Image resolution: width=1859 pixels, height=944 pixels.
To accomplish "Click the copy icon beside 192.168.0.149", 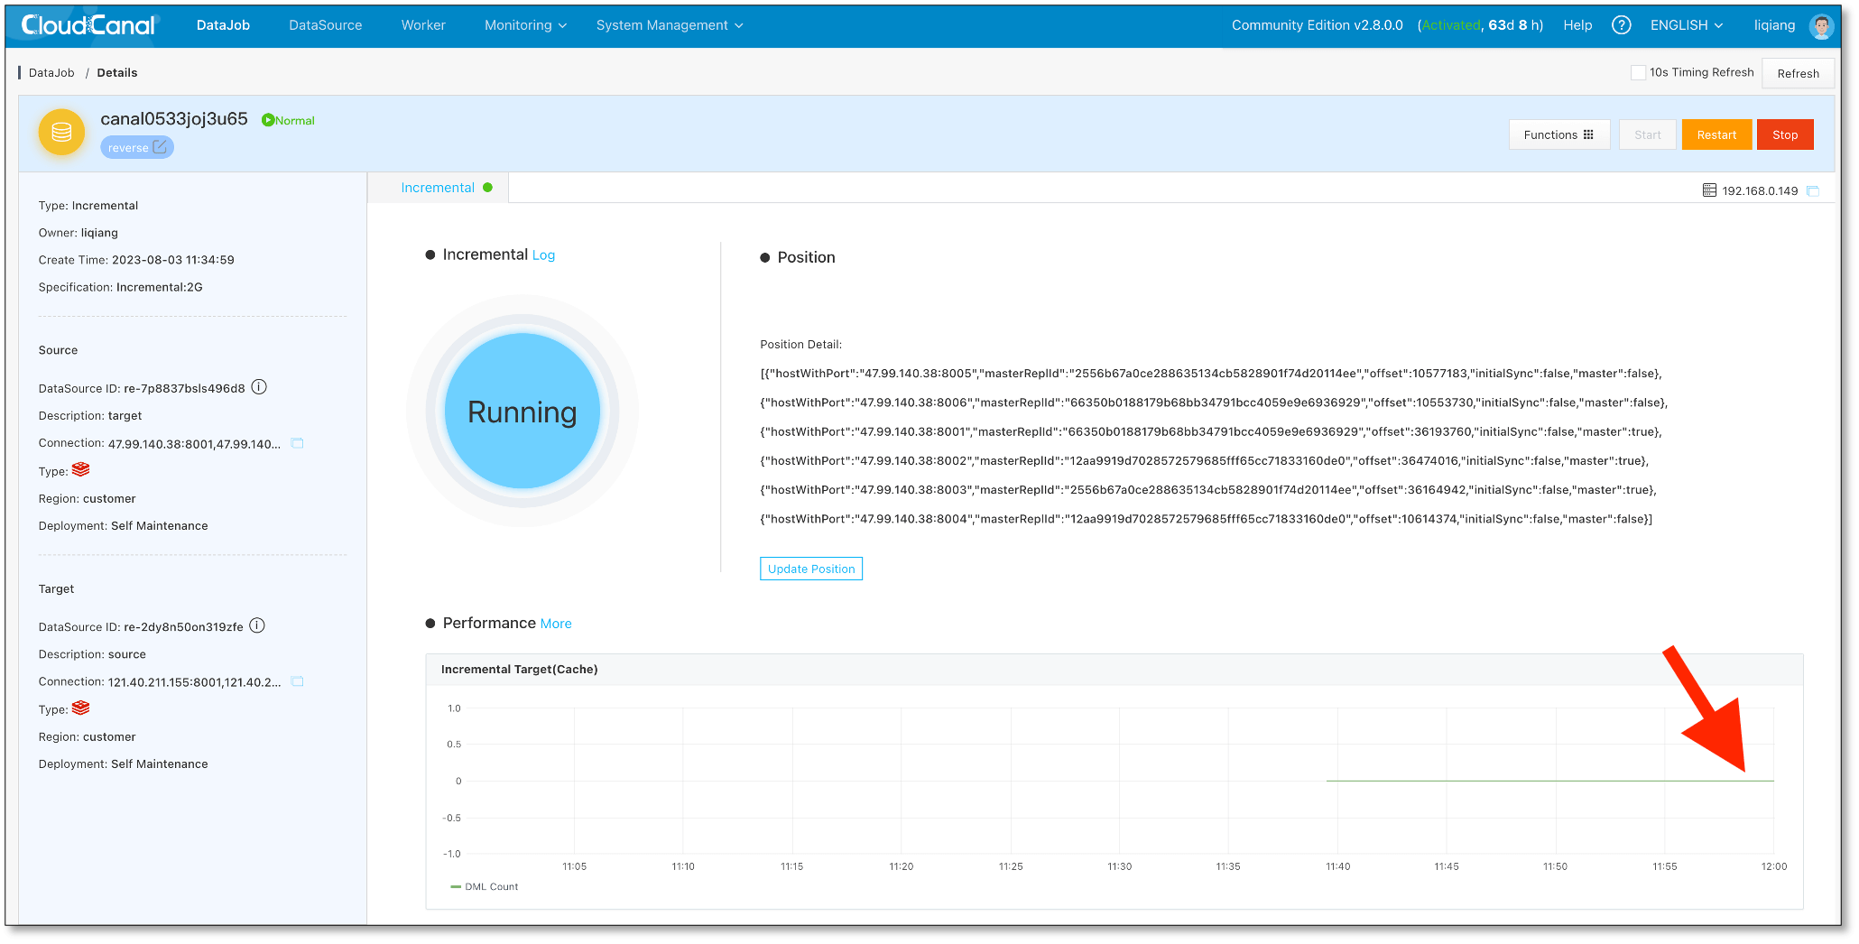I will tap(1814, 190).
